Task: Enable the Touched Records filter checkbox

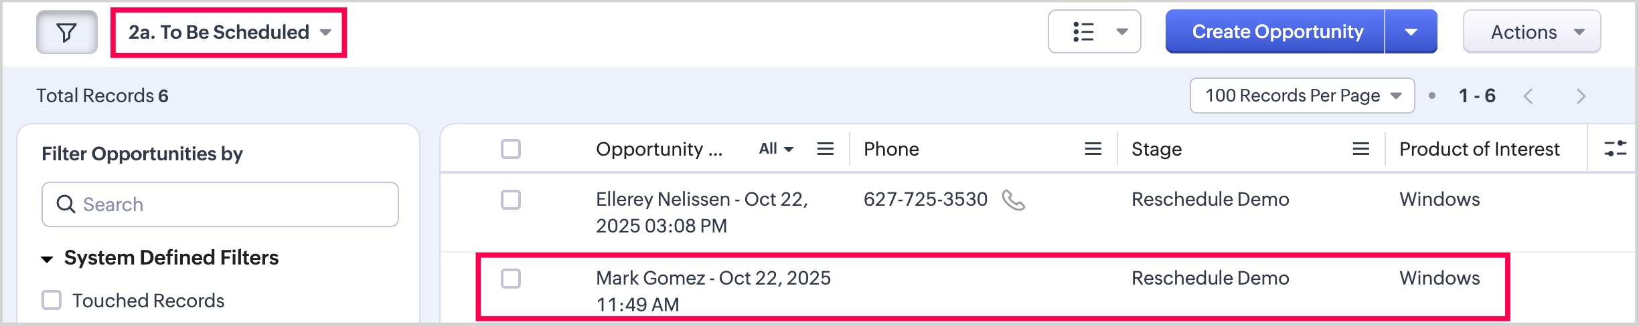Action: [52, 300]
